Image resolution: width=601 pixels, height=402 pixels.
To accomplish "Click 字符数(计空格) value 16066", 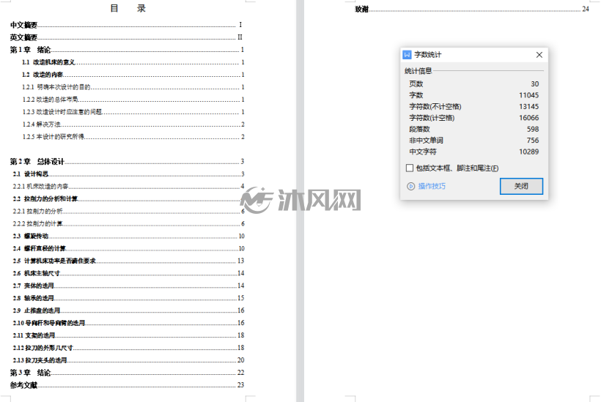I will [528, 118].
